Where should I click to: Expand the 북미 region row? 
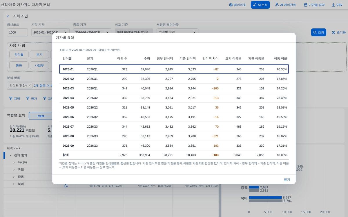point(14,184)
